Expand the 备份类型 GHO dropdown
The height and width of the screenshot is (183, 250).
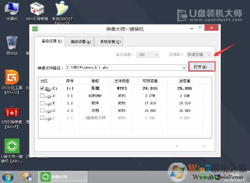147,55
